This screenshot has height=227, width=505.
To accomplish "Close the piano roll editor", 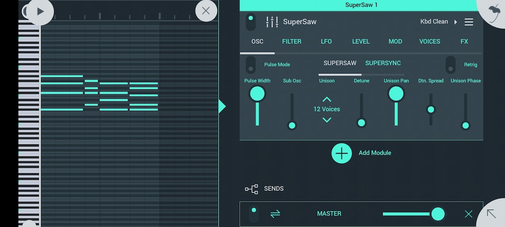I will (x=206, y=11).
